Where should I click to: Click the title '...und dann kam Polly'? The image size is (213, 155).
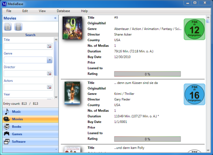[x=129, y=148]
